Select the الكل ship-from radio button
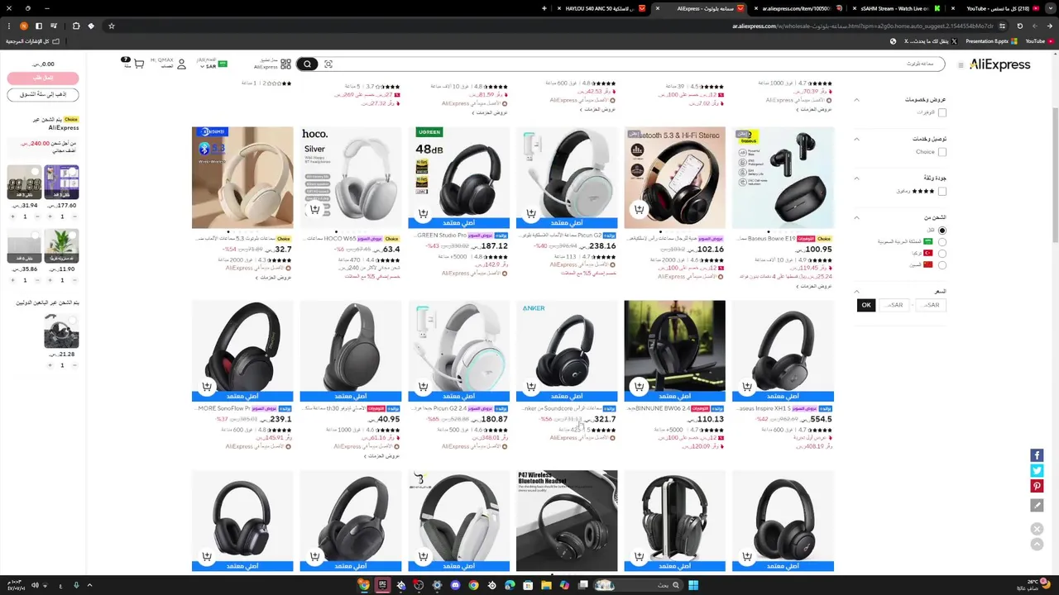The height and width of the screenshot is (595, 1059). (942, 231)
